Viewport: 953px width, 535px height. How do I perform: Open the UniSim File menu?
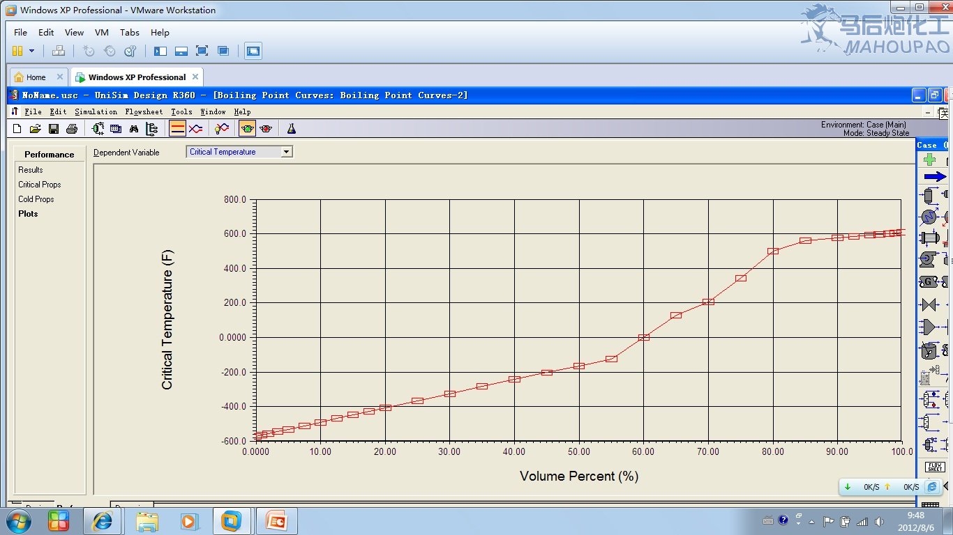coord(32,111)
